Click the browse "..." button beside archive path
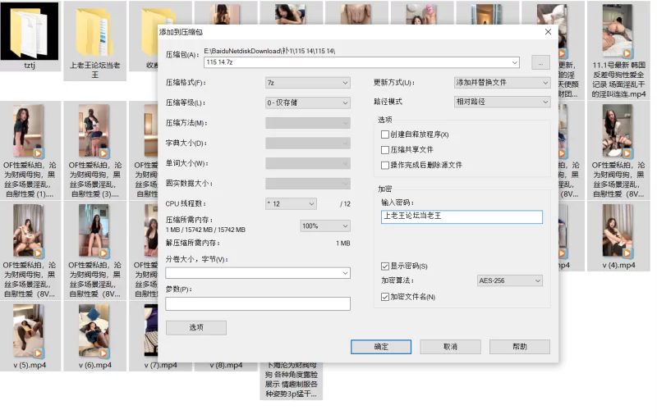 point(540,62)
